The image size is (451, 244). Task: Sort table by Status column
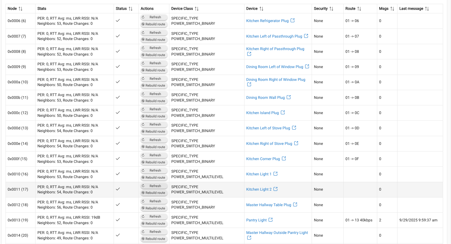click(x=131, y=9)
